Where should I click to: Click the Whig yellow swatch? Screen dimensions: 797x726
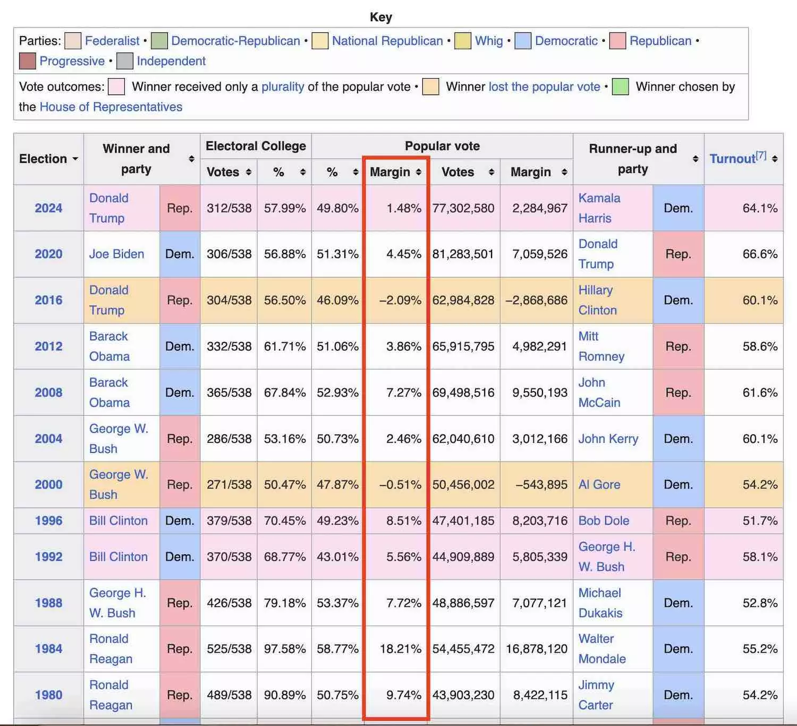[463, 41]
